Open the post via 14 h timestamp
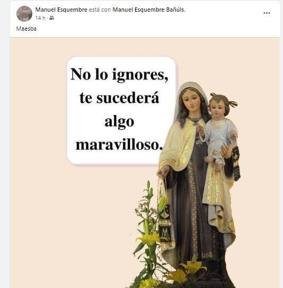Viewport: 283px width, 288px height. tap(40, 18)
